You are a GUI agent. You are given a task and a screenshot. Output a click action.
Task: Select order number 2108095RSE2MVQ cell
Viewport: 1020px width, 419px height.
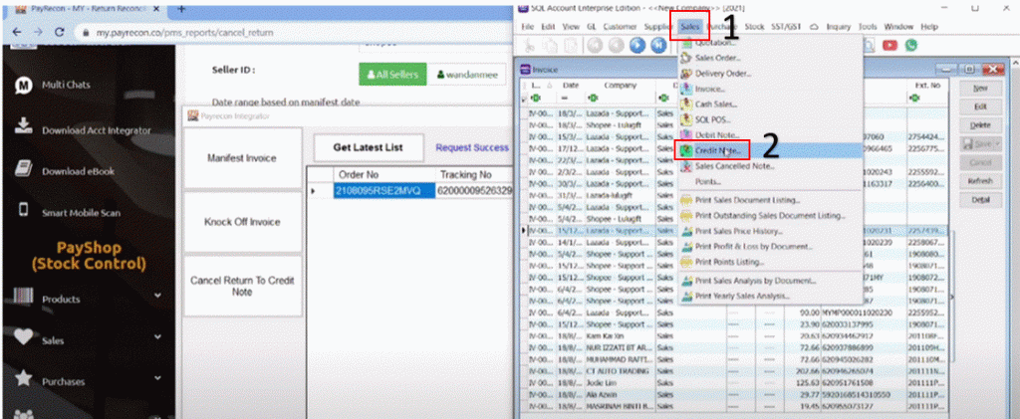pos(383,190)
